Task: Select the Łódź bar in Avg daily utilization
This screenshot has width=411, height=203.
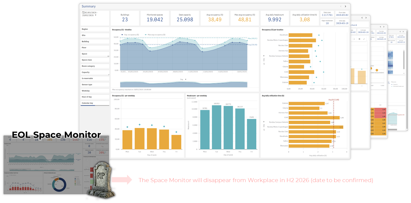Action: point(314,118)
